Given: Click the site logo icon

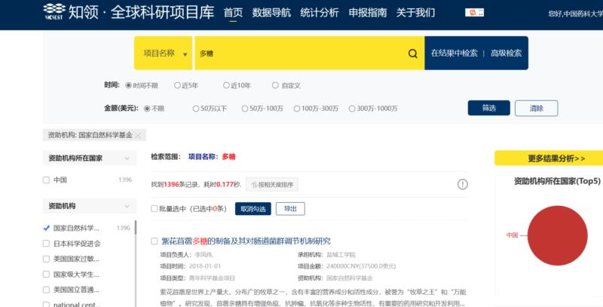Looking at the screenshot, I should (x=54, y=11).
